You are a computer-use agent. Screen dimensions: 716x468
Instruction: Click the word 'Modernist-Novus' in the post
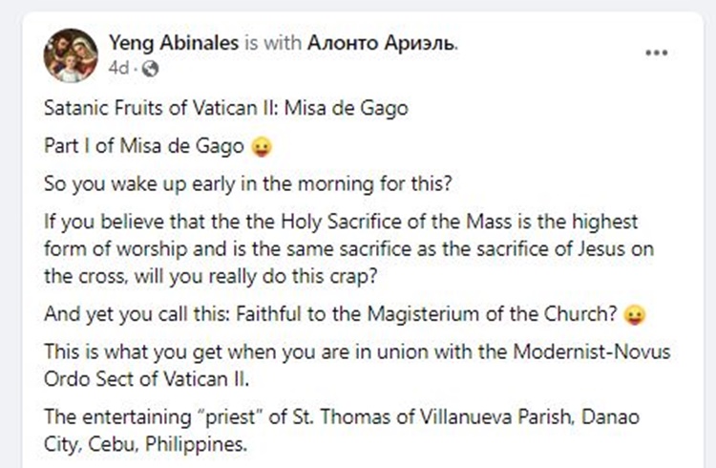tap(592, 351)
